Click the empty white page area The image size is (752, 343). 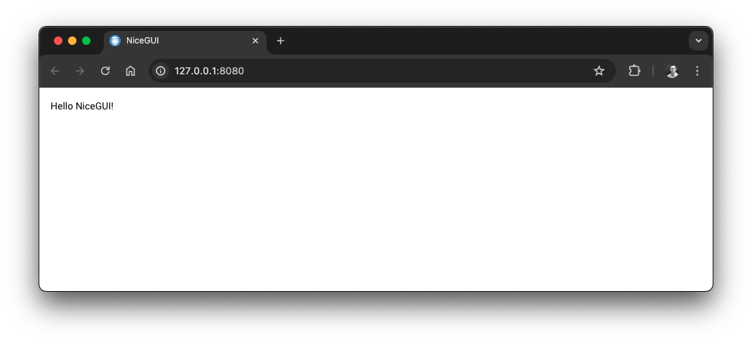click(376, 201)
